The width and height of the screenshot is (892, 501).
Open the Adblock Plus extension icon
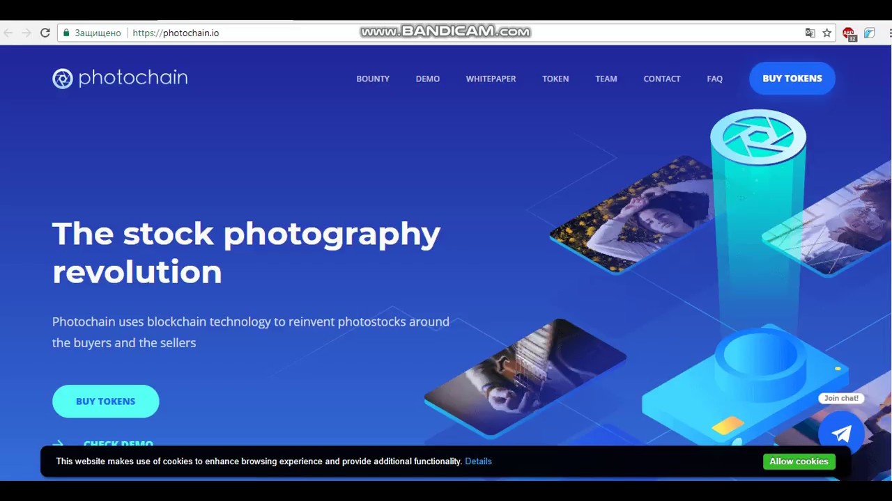coord(849,33)
